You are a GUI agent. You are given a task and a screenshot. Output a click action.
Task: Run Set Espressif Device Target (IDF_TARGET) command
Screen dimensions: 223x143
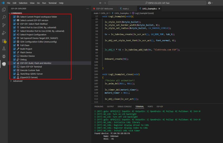pyautogui.click(x=39, y=38)
